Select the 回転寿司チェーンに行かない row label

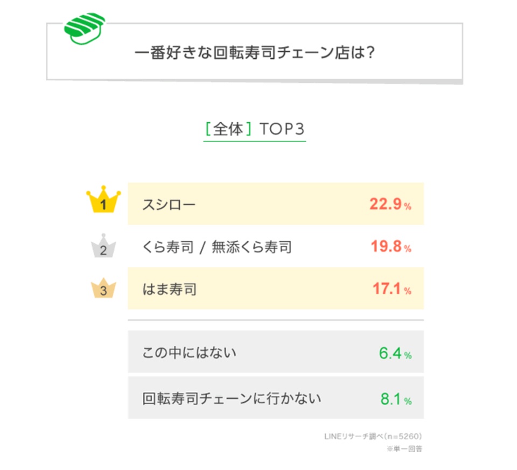[x=232, y=399]
